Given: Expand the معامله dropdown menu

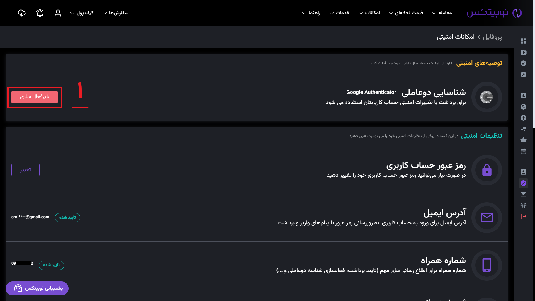Looking at the screenshot, I should (442, 13).
